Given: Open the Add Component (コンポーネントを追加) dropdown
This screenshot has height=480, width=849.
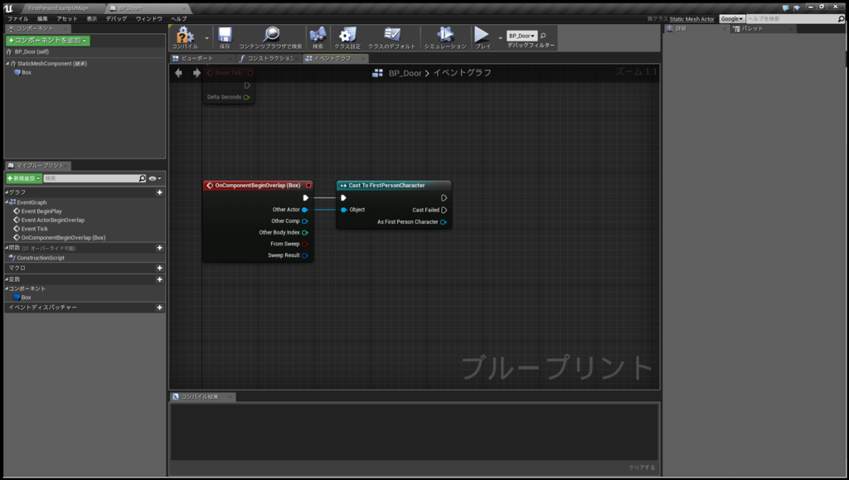Looking at the screenshot, I should pos(47,41).
